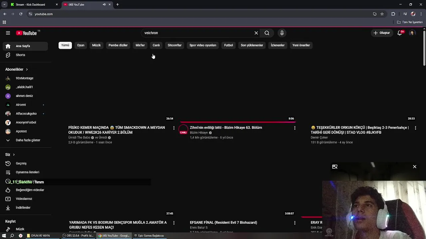Open Oynatma listeleri playlists
Viewport: 426px width, 239px height.
[25, 172]
